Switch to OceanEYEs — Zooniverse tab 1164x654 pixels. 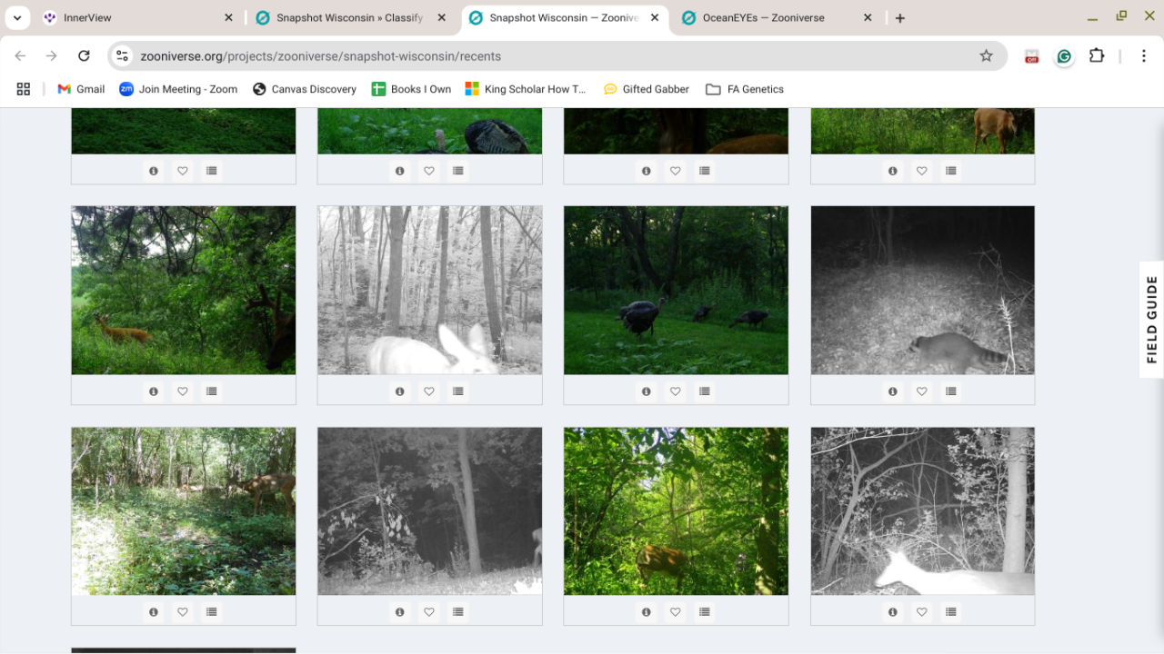pyautogui.click(x=776, y=18)
